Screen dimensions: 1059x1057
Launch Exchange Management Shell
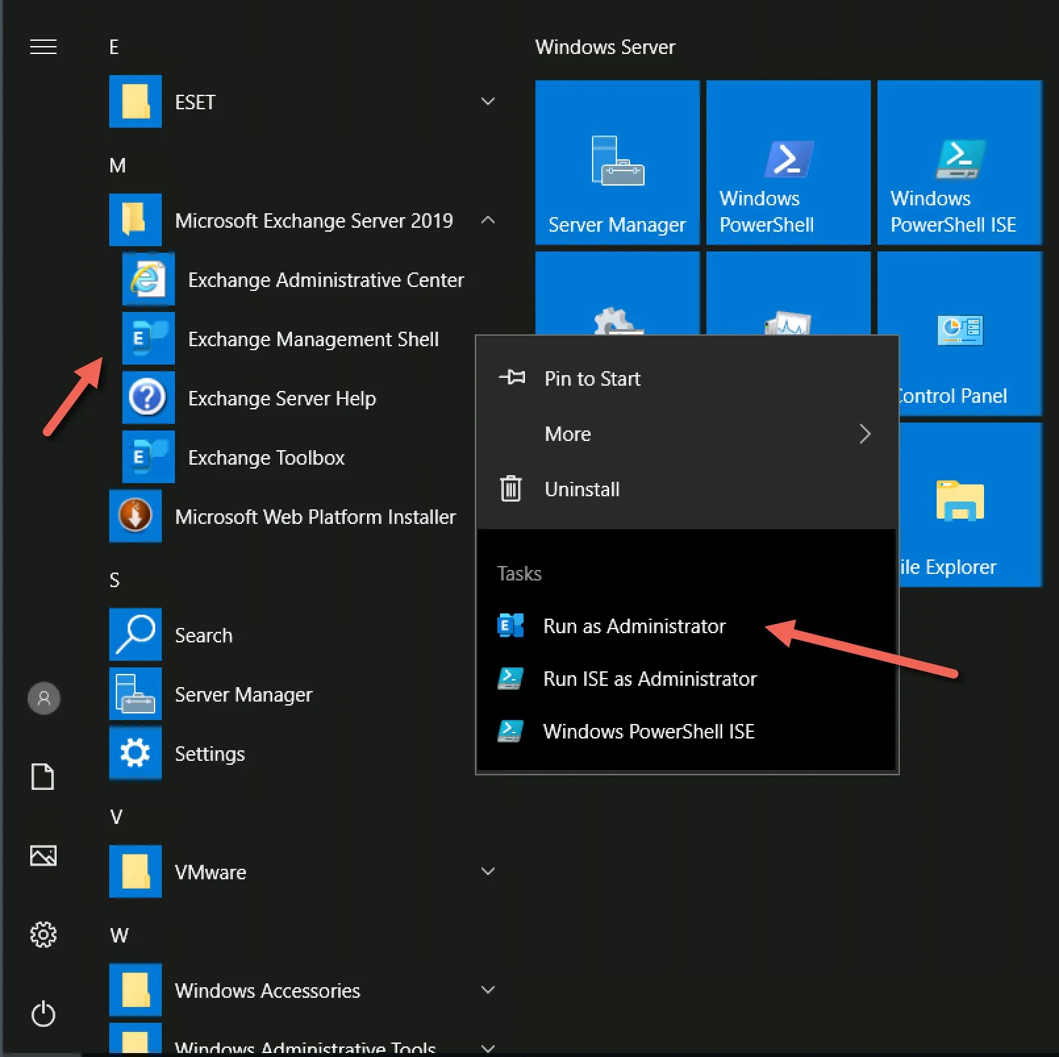(313, 338)
